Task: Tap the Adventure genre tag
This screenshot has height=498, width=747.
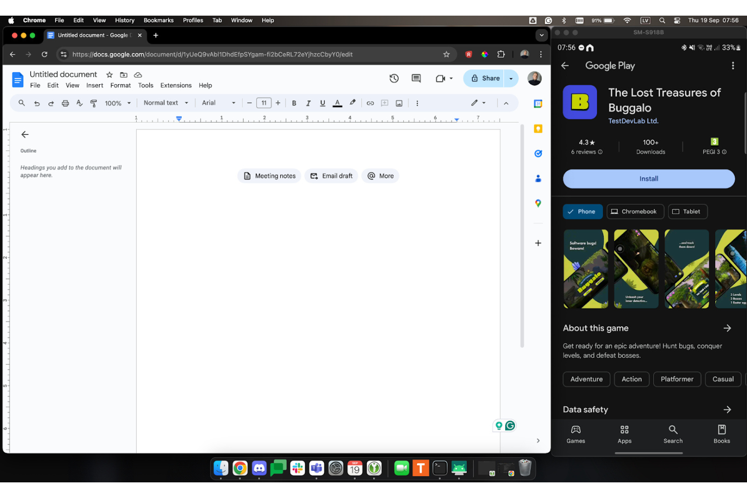Action: click(586, 379)
